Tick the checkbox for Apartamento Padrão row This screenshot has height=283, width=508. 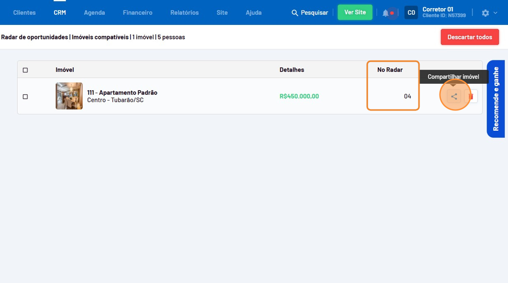click(25, 96)
